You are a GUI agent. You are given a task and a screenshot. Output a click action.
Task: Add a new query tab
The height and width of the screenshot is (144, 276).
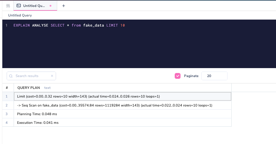(64, 5)
